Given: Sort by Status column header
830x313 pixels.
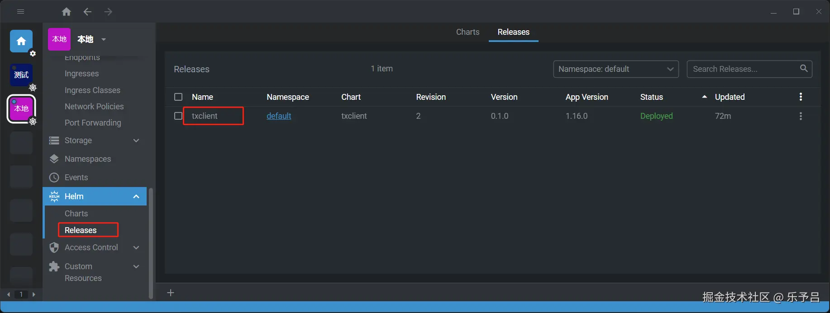Looking at the screenshot, I should pos(652,97).
